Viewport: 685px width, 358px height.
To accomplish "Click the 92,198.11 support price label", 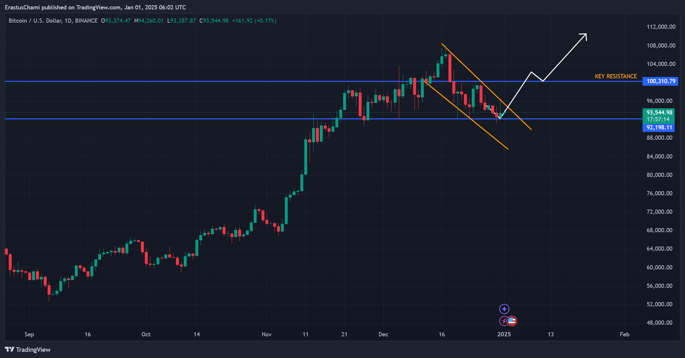I will 659,127.
